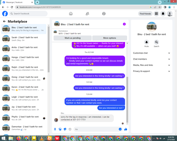Image resolution: width=177 pixels, height=141 pixels.
Task: Open the Friends icon in top bar
Action: point(87,14)
